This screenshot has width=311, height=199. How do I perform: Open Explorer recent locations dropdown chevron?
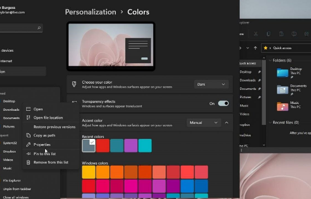point(248,48)
